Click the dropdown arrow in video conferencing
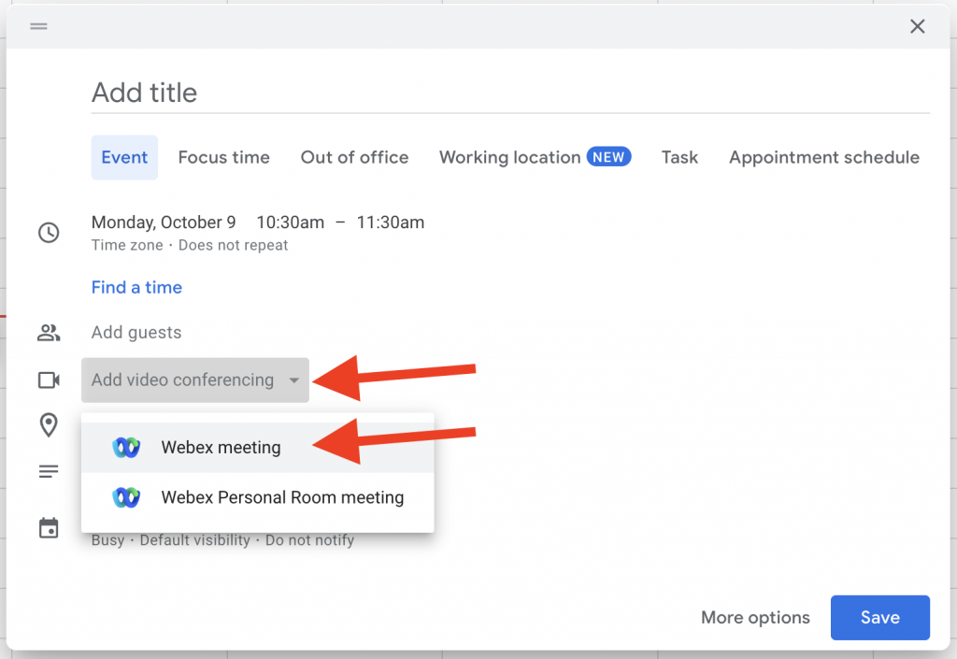Viewport: 957px width, 659px height. click(294, 380)
